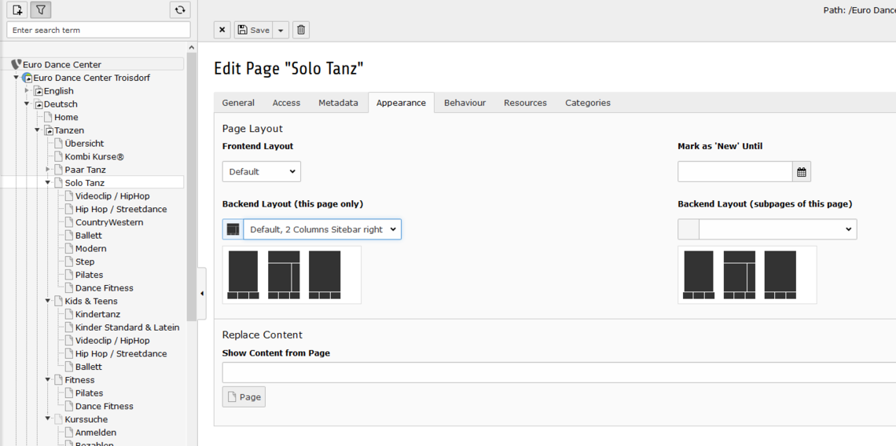Collapse the page tree panel handle
The height and width of the screenshot is (446, 896).
tap(202, 294)
